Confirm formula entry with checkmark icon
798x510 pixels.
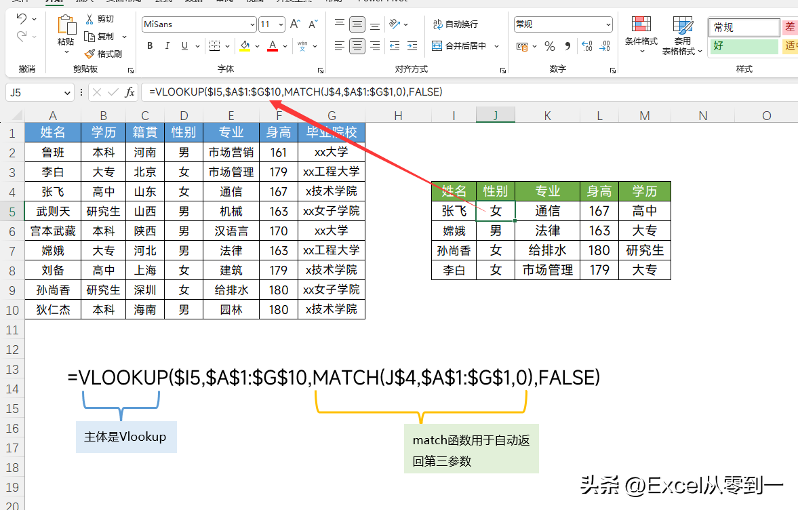[x=113, y=92]
